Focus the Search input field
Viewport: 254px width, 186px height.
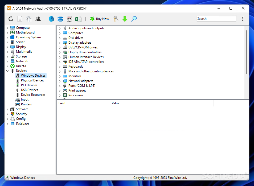pos(216,19)
